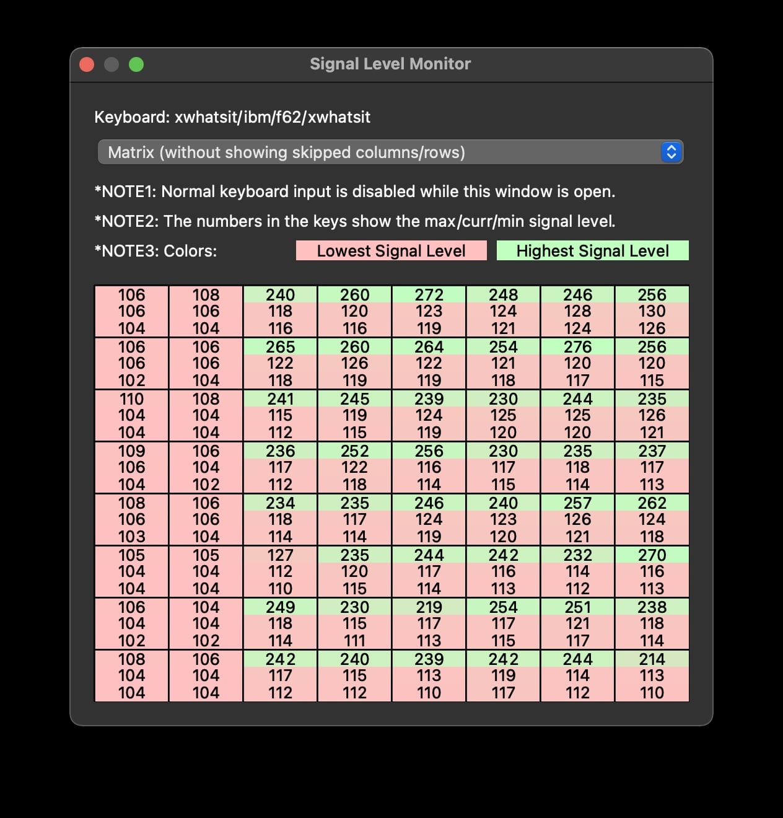Select "Matrix (without showing skipped columns/rows)" combo box
The height and width of the screenshot is (818, 783).
(x=390, y=152)
